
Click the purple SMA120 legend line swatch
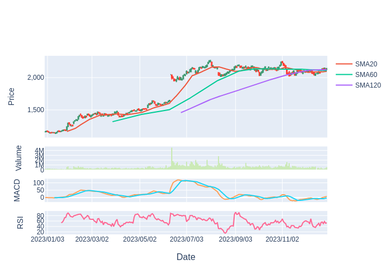344,85
